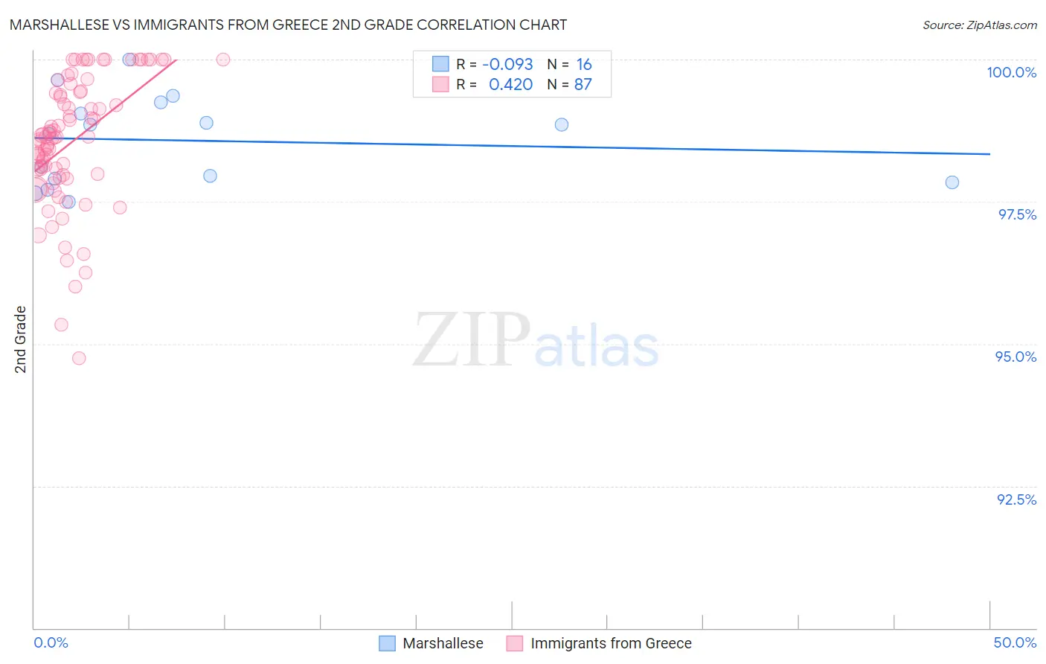1046x664 pixels.
Task: Click the 92.5% y-axis label
Action: coord(1017,499)
